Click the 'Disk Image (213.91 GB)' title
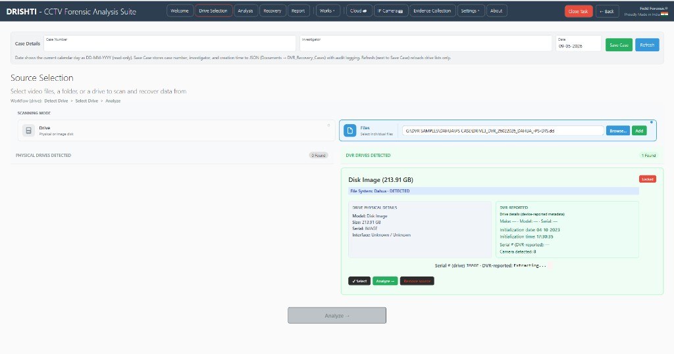 (x=380, y=180)
